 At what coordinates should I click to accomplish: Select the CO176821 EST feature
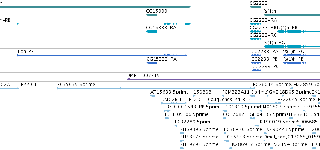tap(225, 118)
